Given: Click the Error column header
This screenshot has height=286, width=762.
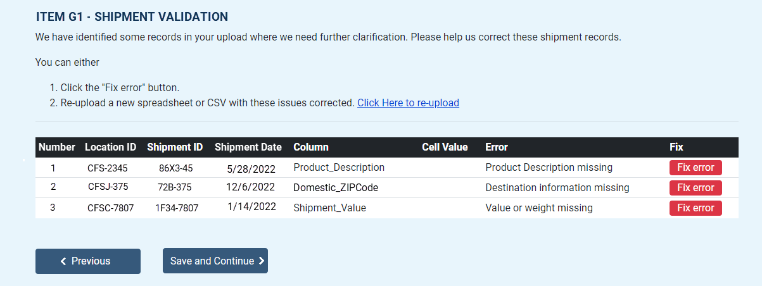Looking at the screenshot, I should [x=497, y=147].
